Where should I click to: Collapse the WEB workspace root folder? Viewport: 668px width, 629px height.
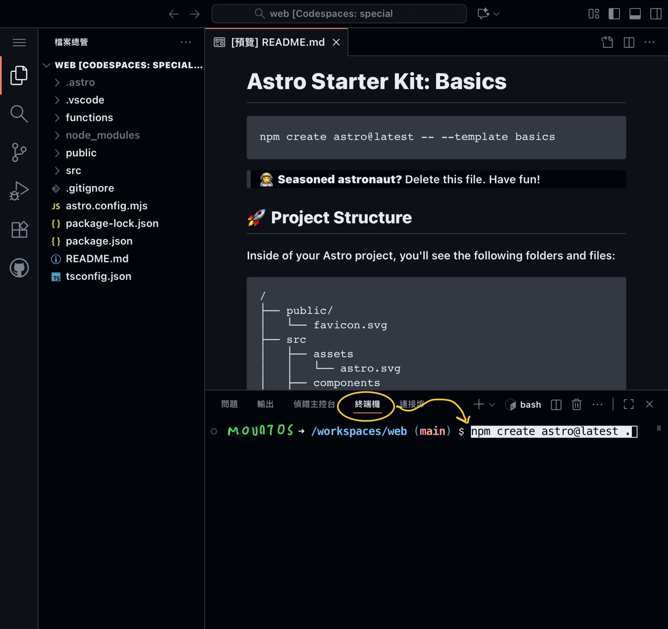click(121, 65)
